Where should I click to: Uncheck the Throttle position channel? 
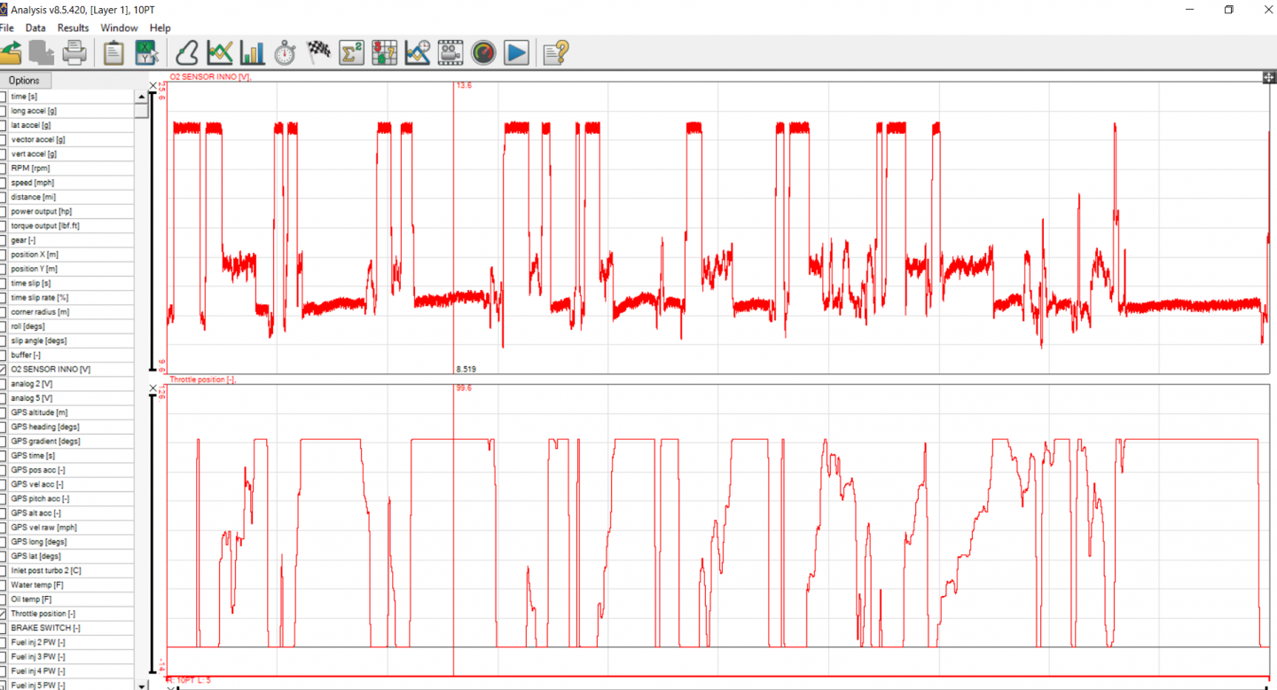(4, 614)
